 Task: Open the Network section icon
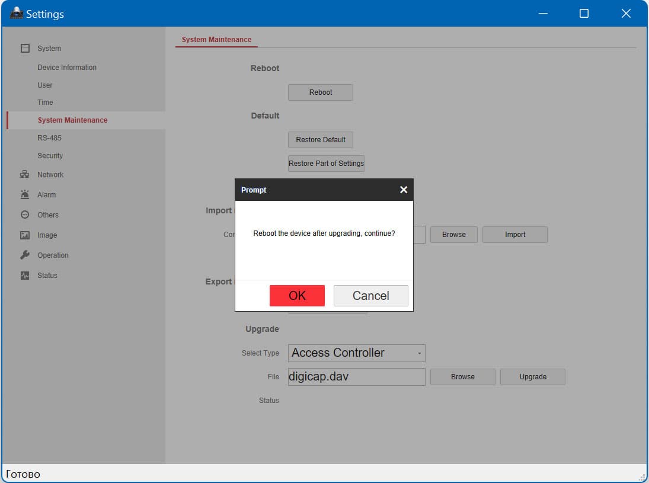click(25, 174)
